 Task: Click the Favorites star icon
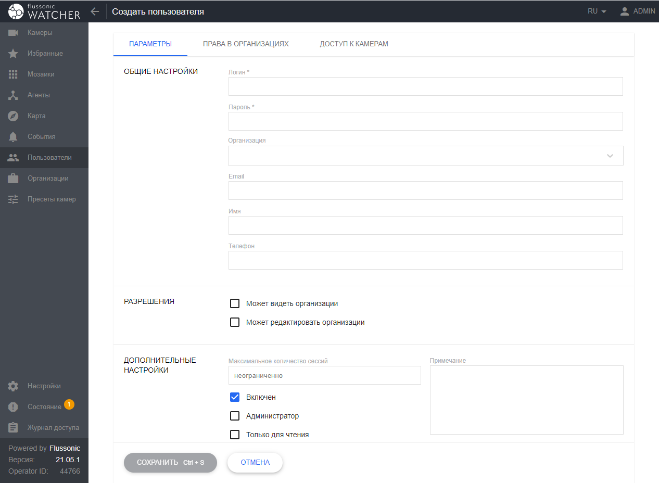[x=14, y=54]
